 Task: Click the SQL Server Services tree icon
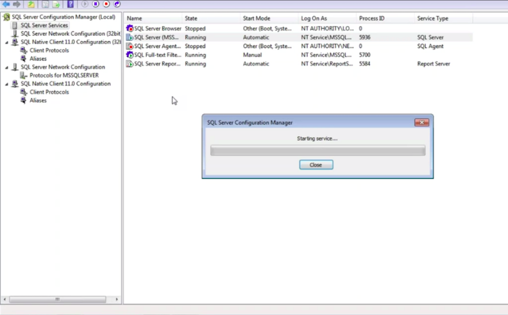15,25
